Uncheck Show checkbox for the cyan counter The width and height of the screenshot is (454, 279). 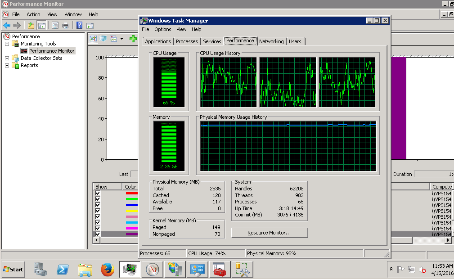coord(98,222)
